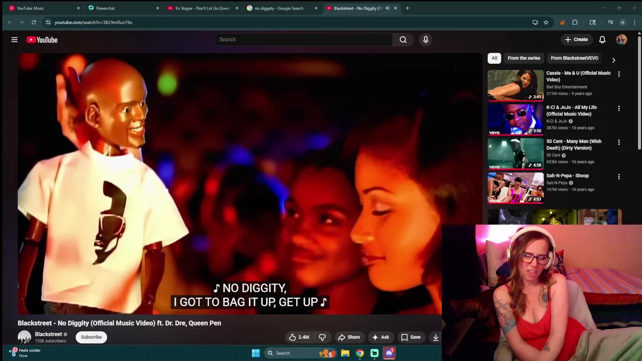
Task: Go forward in the browser
Action: point(22,23)
